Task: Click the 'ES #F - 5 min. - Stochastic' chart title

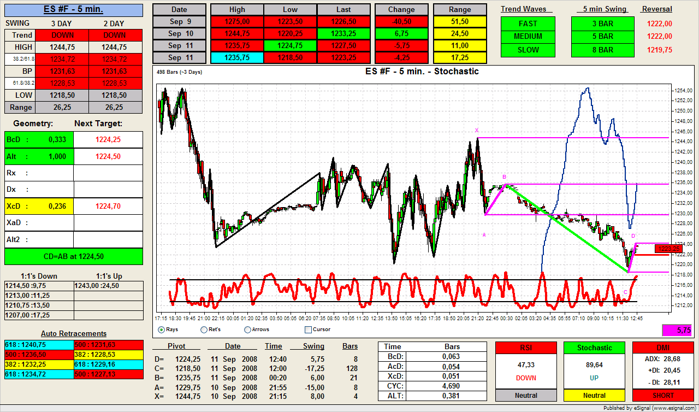Action: (422, 71)
